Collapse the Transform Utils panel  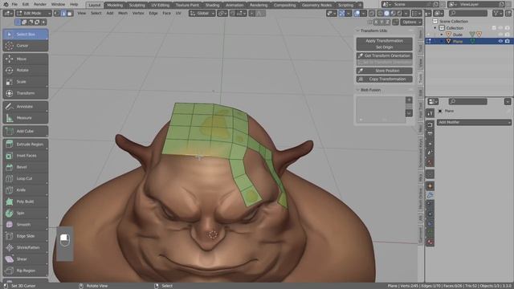(x=357, y=31)
